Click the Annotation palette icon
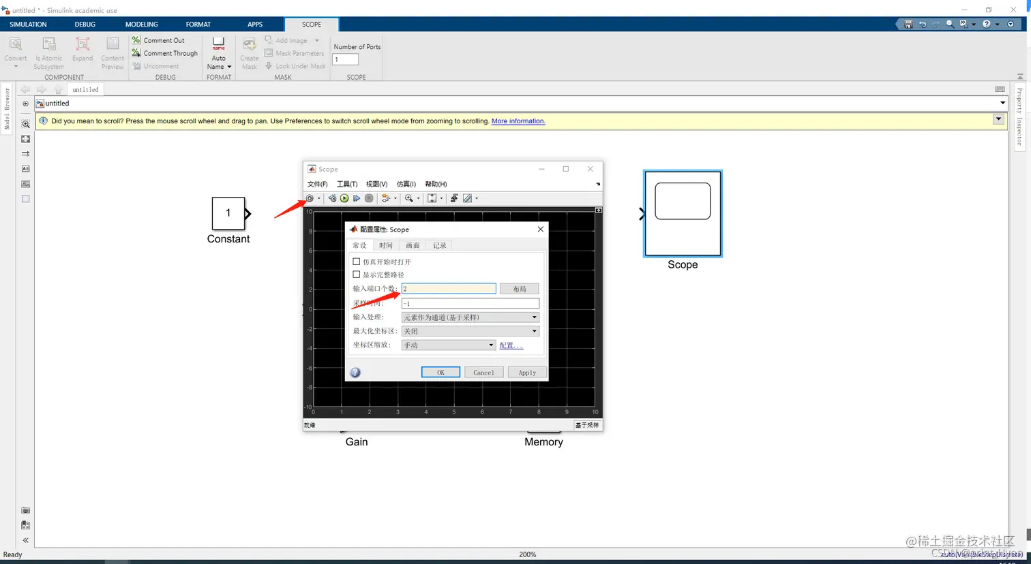1031x564 pixels. 25,169
